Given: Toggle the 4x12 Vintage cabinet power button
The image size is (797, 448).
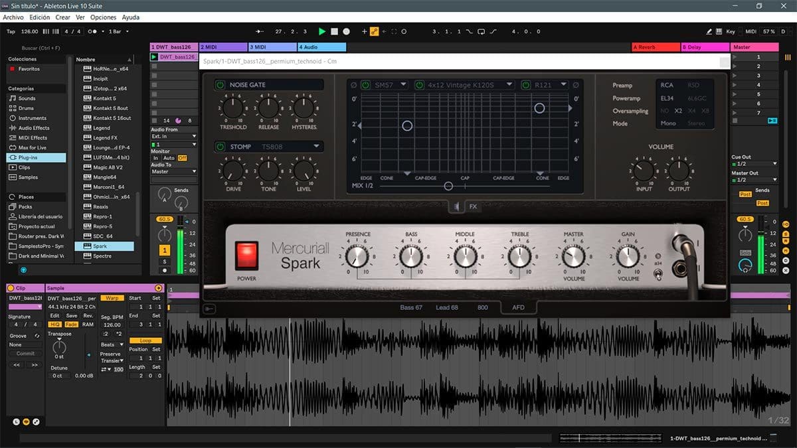Looking at the screenshot, I should pos(419,85).
